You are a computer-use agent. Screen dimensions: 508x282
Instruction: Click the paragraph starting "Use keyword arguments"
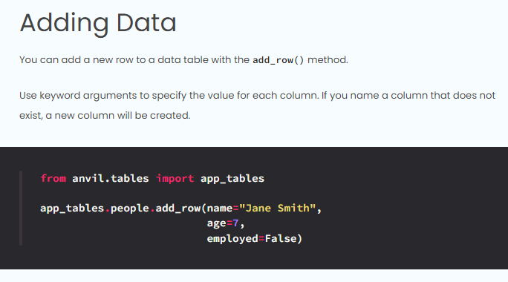point(257,105)
